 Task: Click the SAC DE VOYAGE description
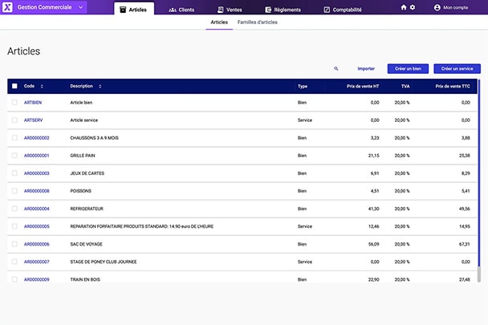86,245
